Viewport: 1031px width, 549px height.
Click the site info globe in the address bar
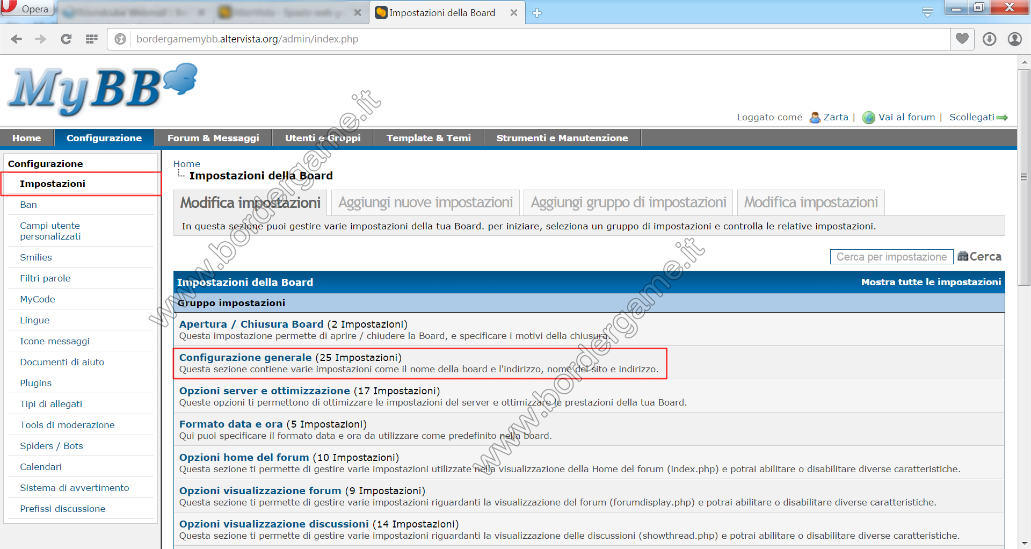tap(121, 39)
